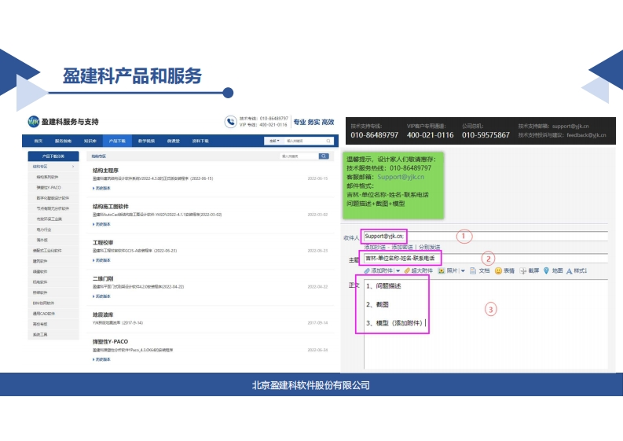Open the 服务指南 nav tab
Screen dimensions: 623x441
coord(63,141)
